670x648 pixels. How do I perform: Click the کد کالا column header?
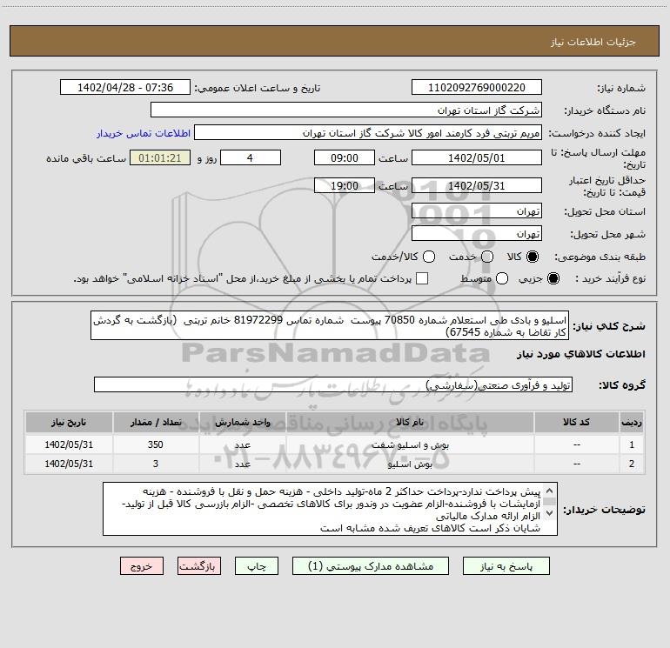pos(576,422)
